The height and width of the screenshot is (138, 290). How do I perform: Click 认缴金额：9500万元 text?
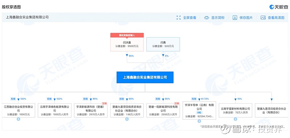pos(127,46)
